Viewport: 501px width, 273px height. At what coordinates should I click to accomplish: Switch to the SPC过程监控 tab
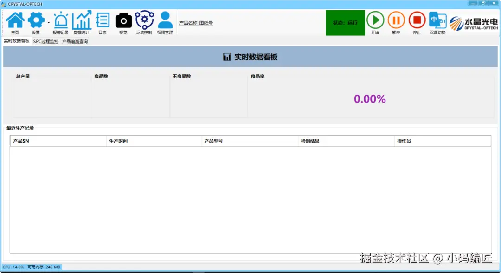45,42
